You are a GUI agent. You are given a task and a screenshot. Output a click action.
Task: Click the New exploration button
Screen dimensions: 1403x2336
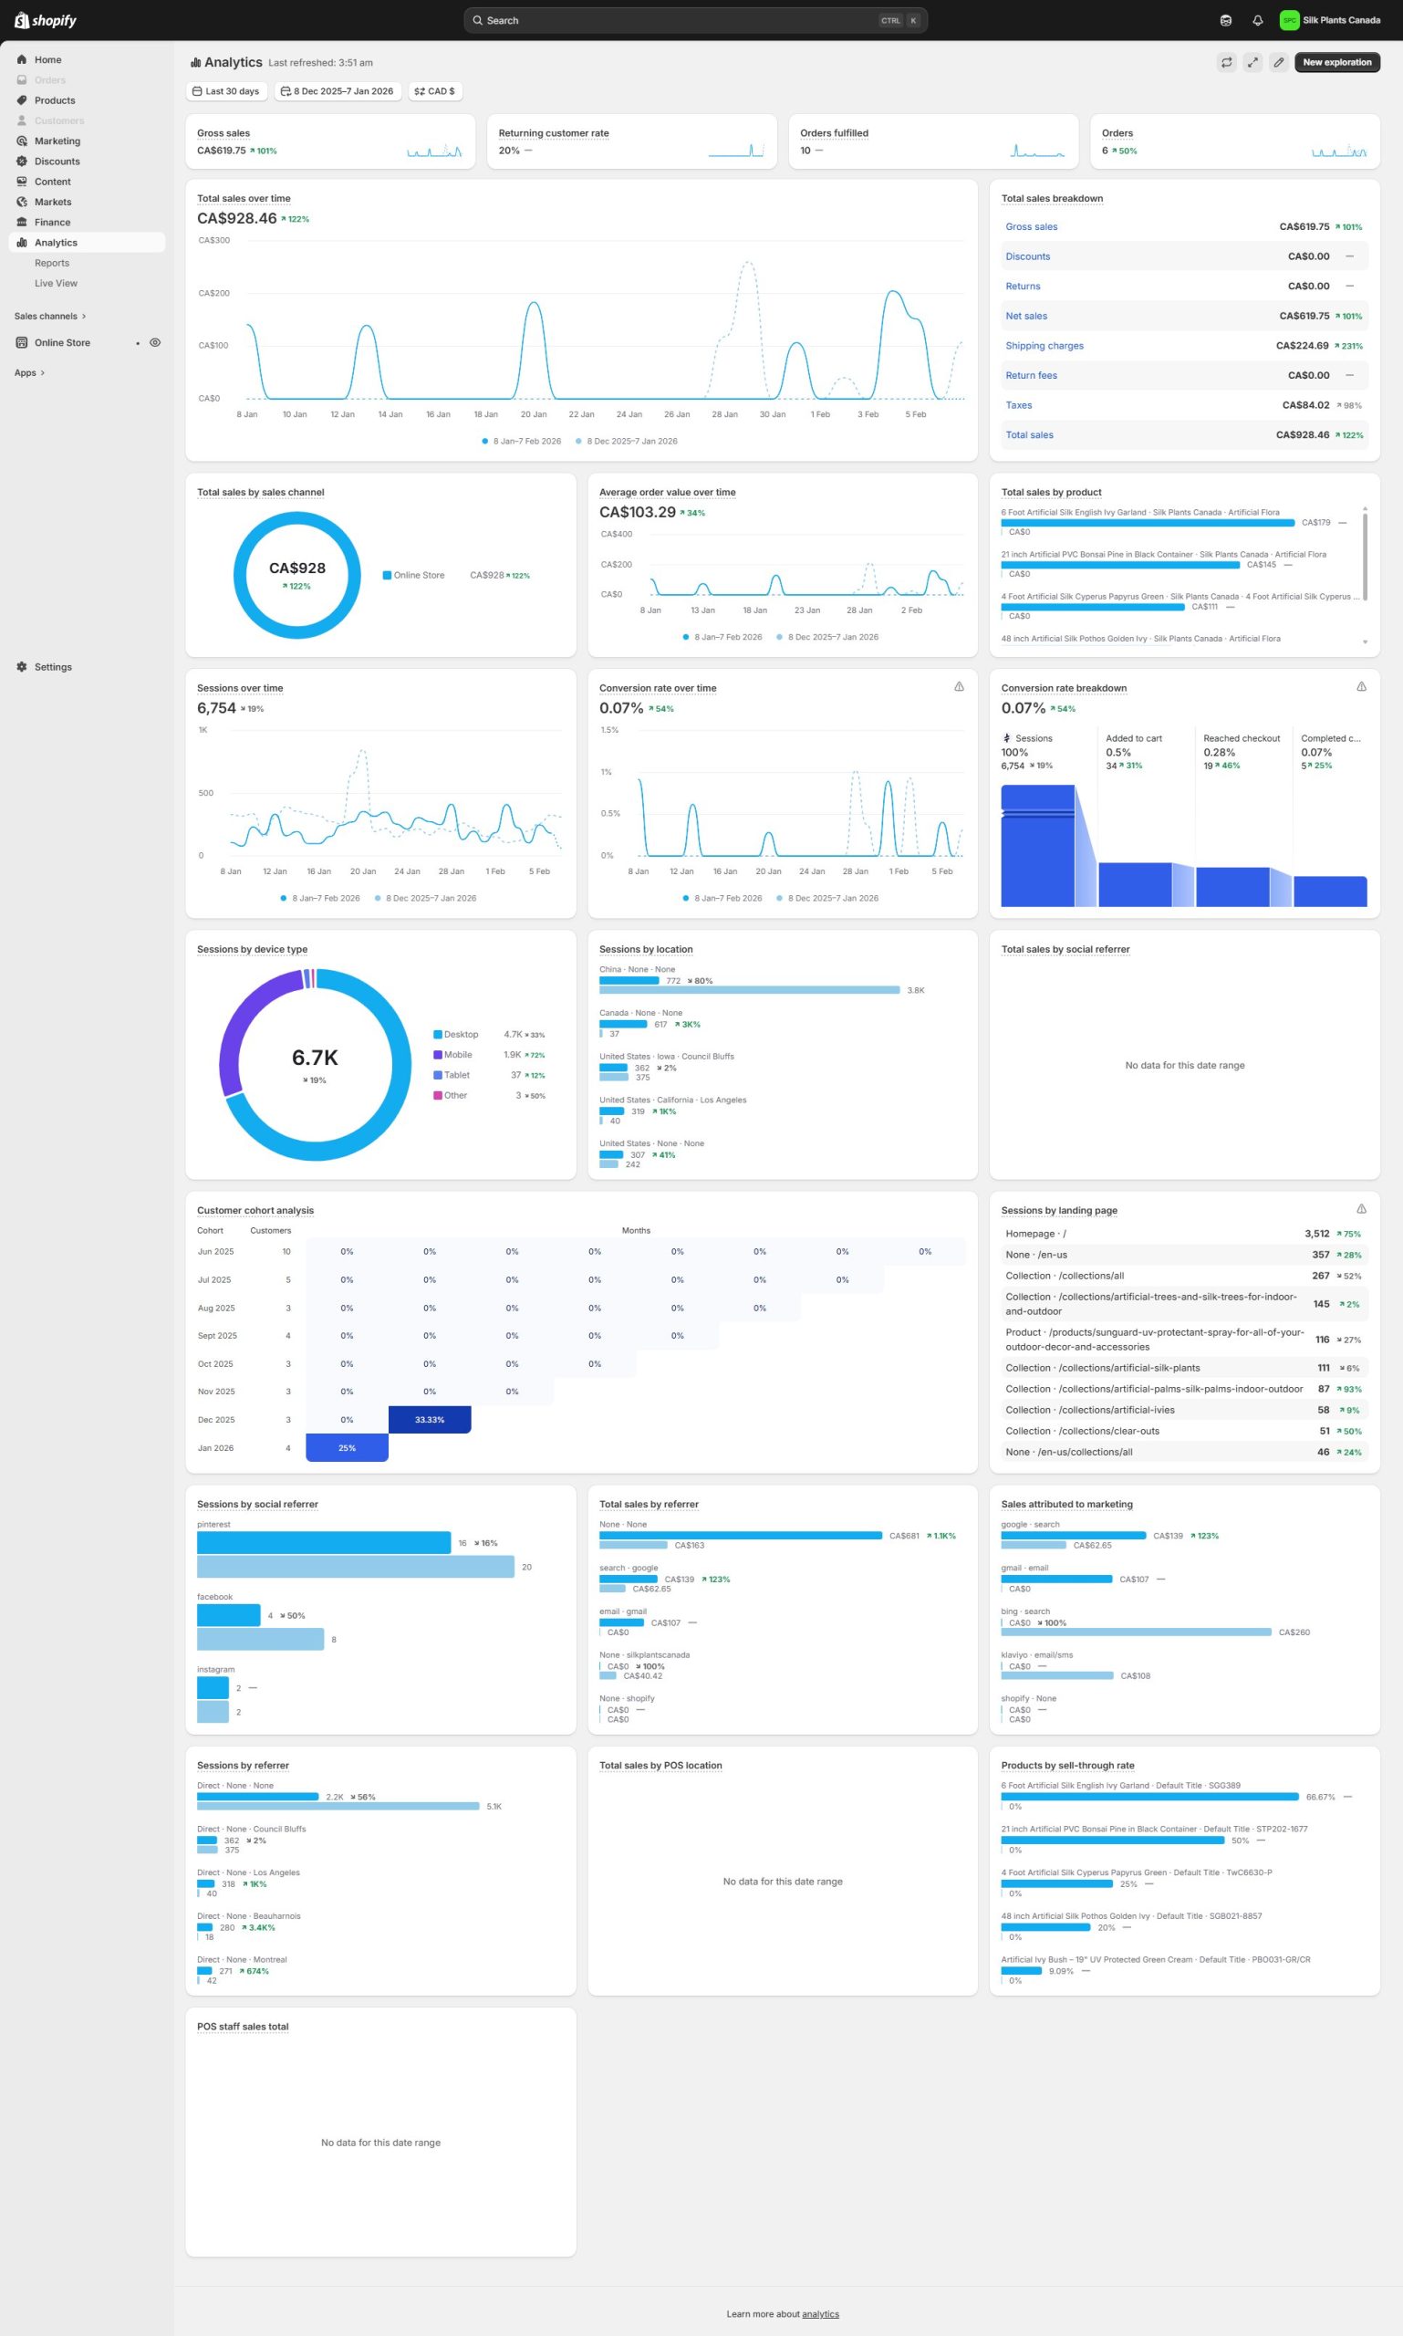pyautogui.click(x=1335, y=62)
